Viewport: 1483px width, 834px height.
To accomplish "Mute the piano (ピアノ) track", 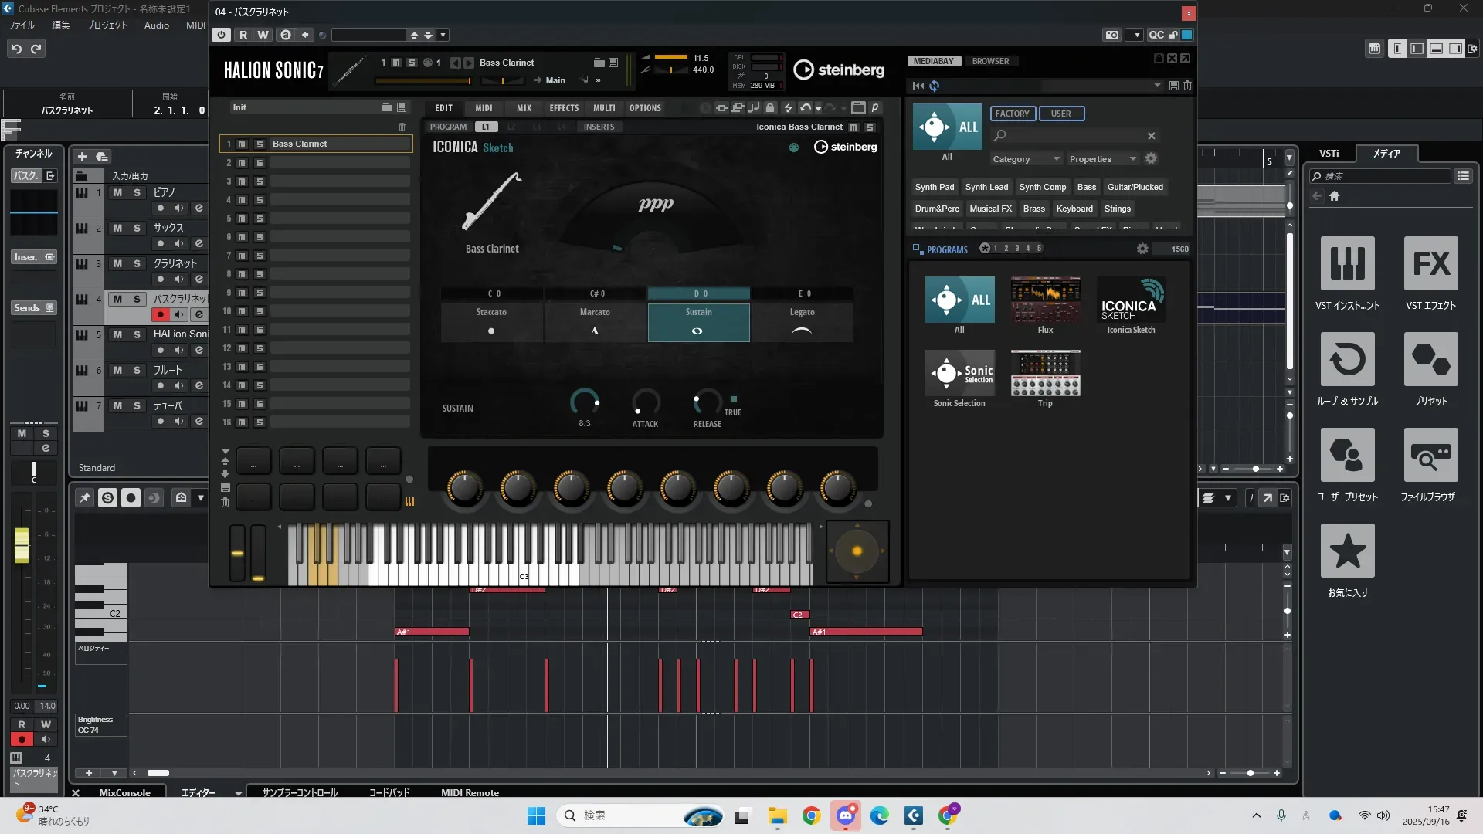I will pyautogui.click(x=117, y=192).
